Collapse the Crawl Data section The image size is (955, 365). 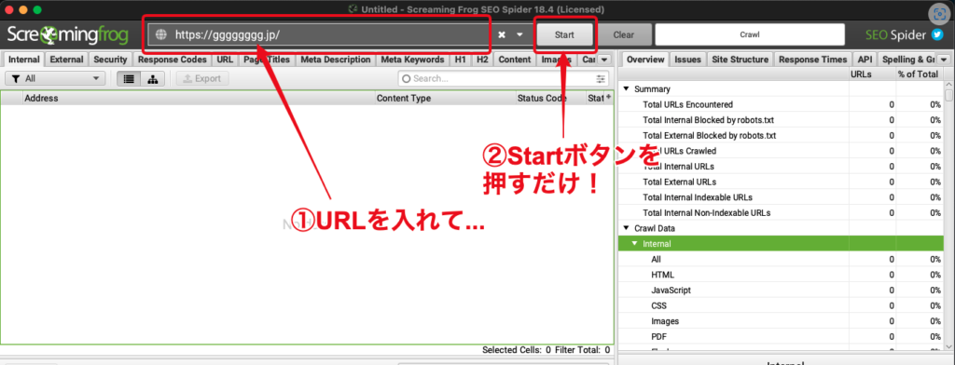click(626, 228)
